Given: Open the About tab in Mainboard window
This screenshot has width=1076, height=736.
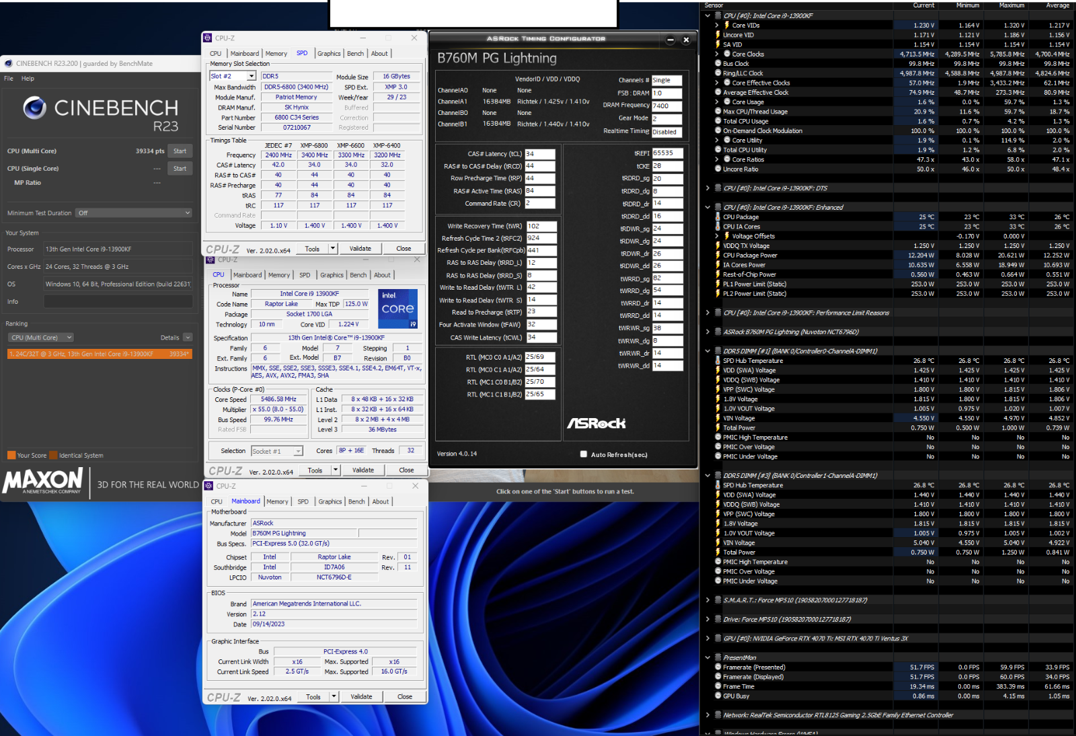Looking at the screenshot, I should [381, 501].
